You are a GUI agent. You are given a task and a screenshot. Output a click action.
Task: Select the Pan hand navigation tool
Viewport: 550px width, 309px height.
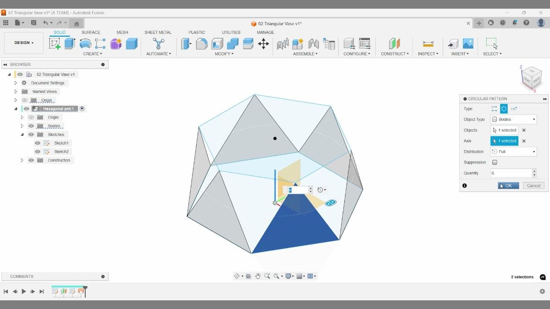pyautogui.click(x=258, y=276)
